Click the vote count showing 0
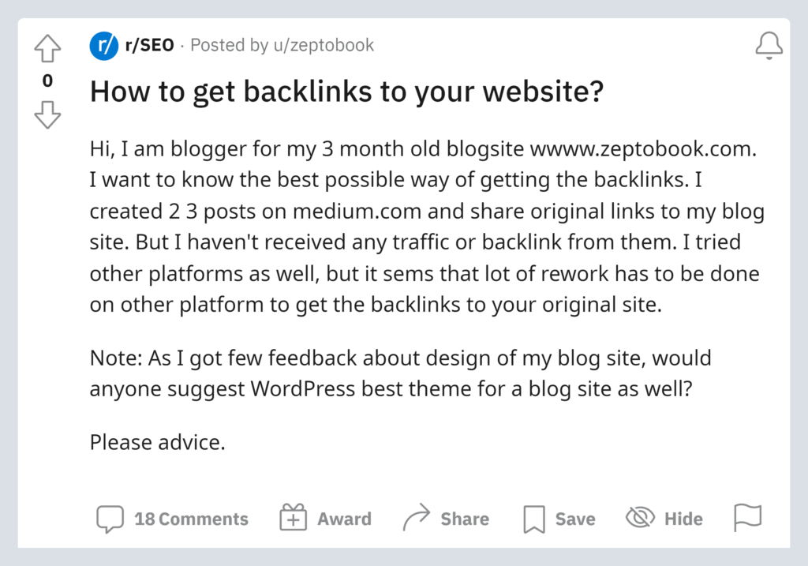 [x=47, y=81]
